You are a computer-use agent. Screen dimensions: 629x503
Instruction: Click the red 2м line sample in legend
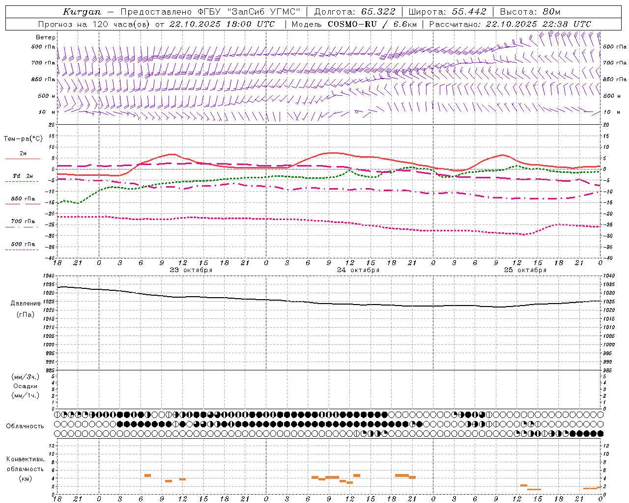23,159
